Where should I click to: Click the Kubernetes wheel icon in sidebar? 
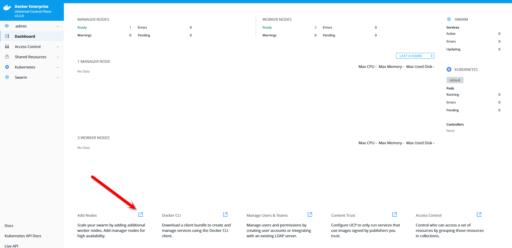(x=7, y=67)
